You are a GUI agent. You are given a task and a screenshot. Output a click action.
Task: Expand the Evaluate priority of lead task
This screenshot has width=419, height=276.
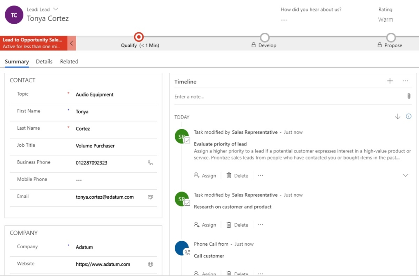pos(405,175)
